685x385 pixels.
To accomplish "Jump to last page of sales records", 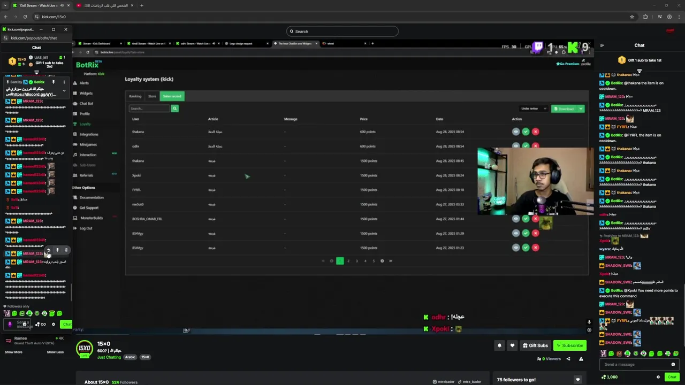I will 390,261.
